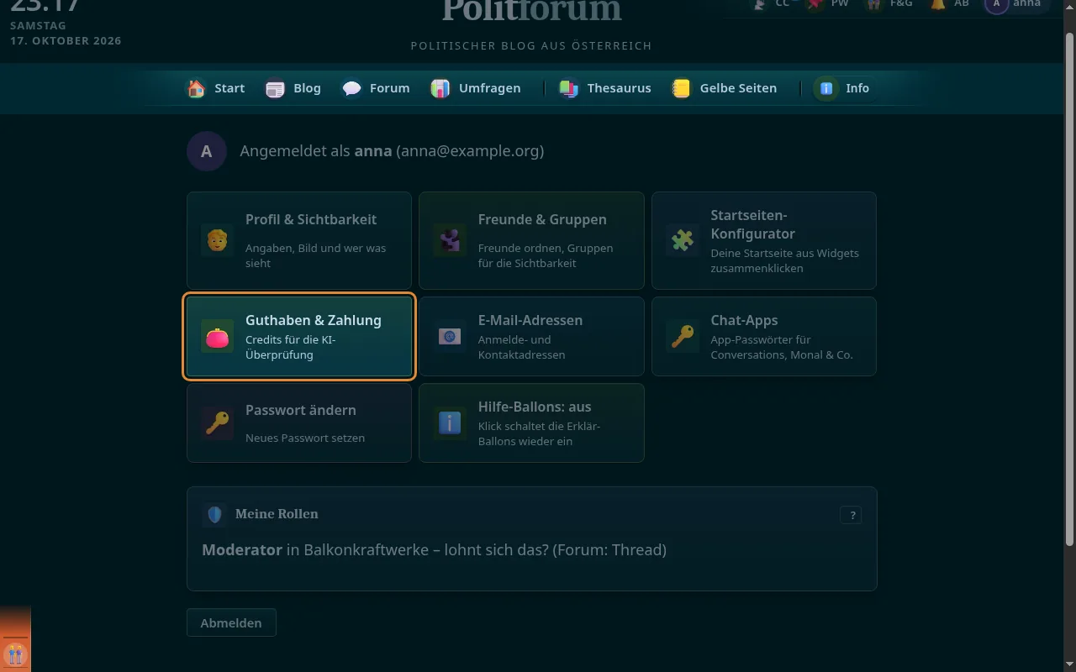This screenshot has width=1076, height=672.
Task: Click the pushpin PW icon in the header
Action: [x=814, y=4]
